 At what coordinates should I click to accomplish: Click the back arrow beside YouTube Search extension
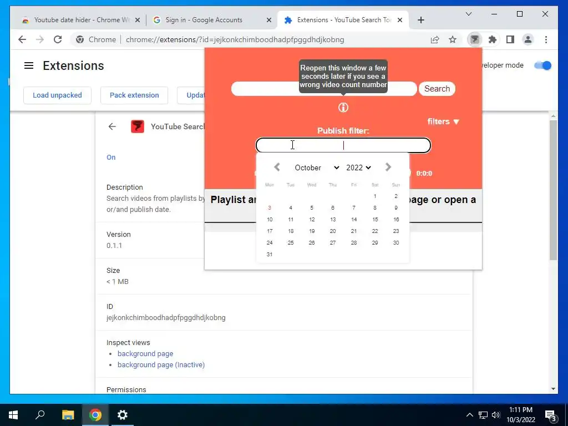pyautogui.click(x=112, y=126)
